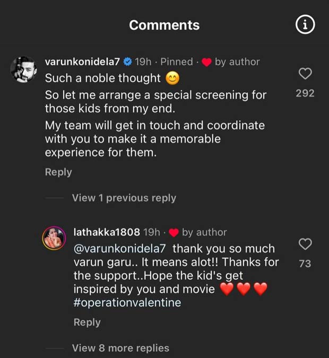This screenshot has width=329, height=358.
Task: Click the Pinned label on varunkonidela7's comment
Action: coord(177,62)
